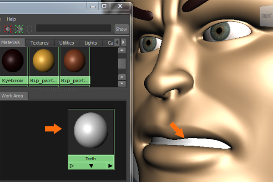Switch to the partially hidden Ca tab
Screen dimensions: 273x182
click(x=109, y=43)
